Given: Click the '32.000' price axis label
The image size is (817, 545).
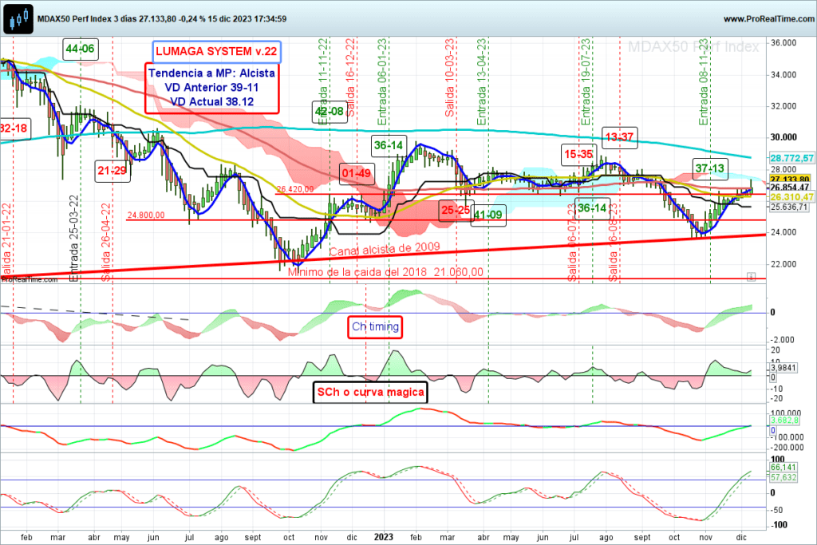Looking at the screenshot, I should [x=783, y=106].
